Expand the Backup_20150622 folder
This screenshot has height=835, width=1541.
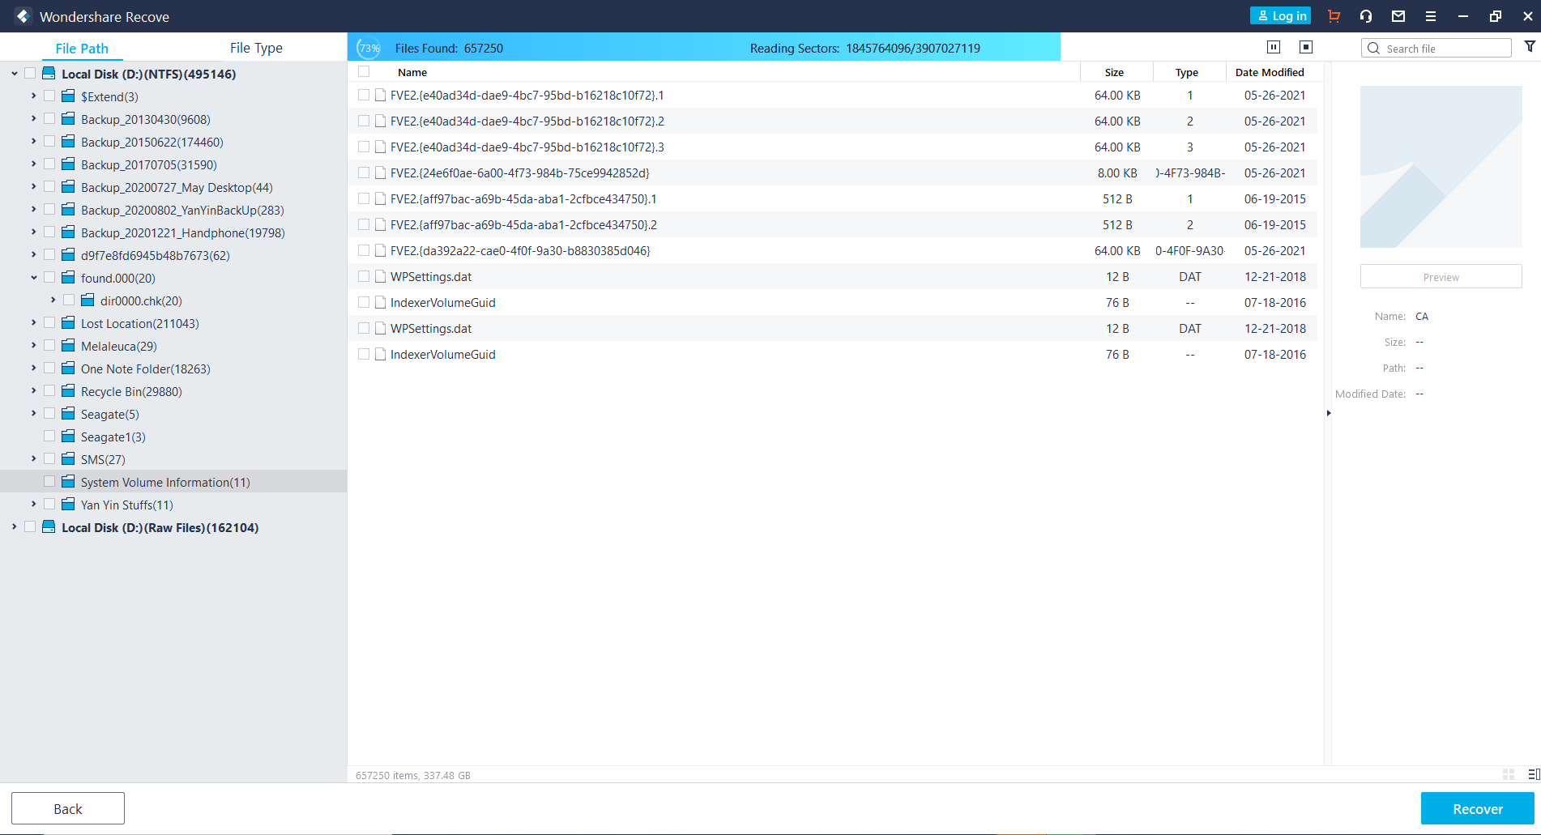click(33, 141)
